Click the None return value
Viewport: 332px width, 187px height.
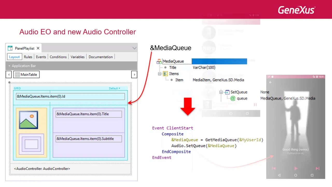point(265,92)
